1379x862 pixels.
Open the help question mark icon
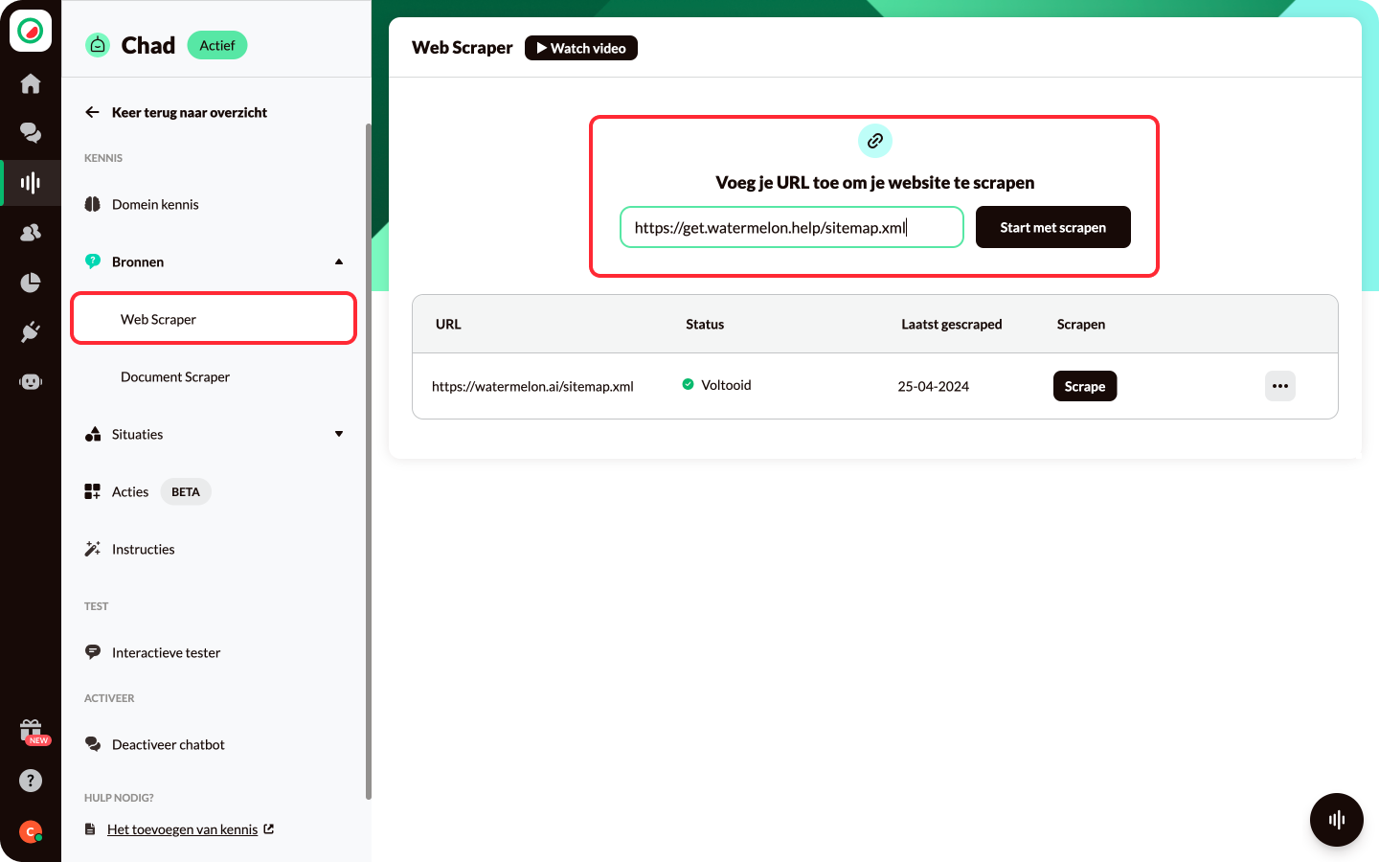[31, 781]
